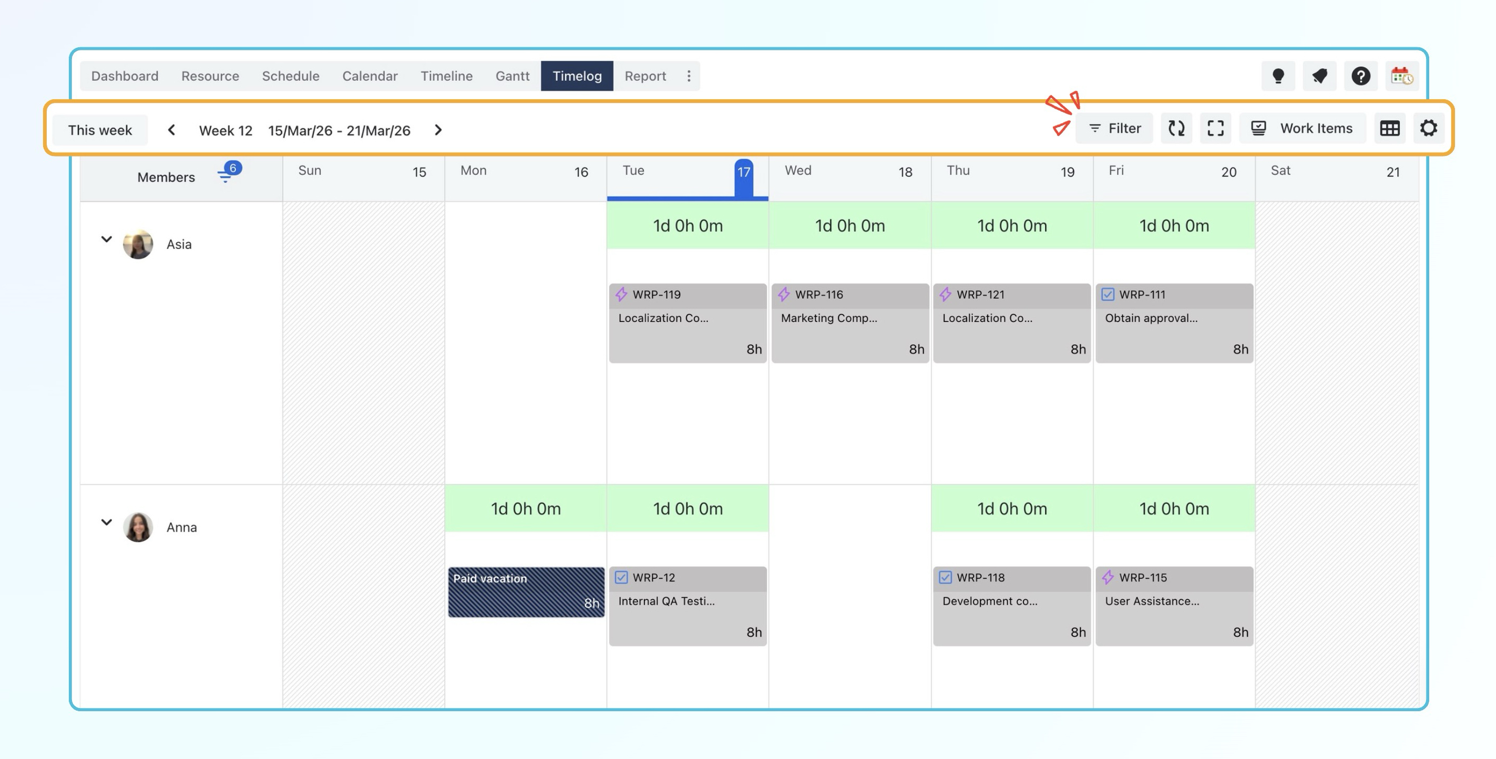
Task: Click the table grid view icon
Action: pyautogui.click(x=1390, y=128)
